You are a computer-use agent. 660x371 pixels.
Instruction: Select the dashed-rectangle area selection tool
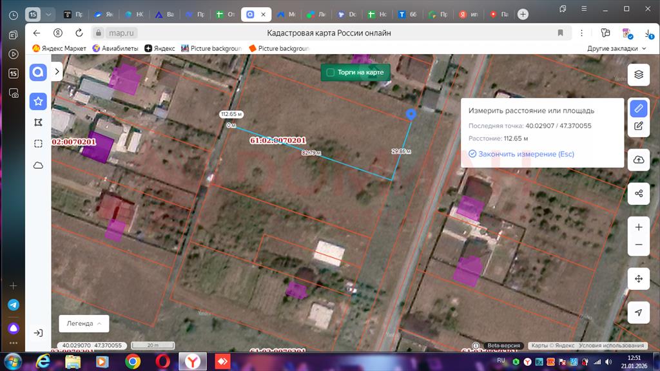pyautogui.click(x=38, y=144)
